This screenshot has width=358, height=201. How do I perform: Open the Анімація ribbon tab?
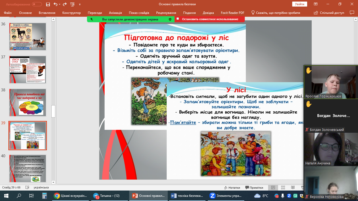click(115, 13)
